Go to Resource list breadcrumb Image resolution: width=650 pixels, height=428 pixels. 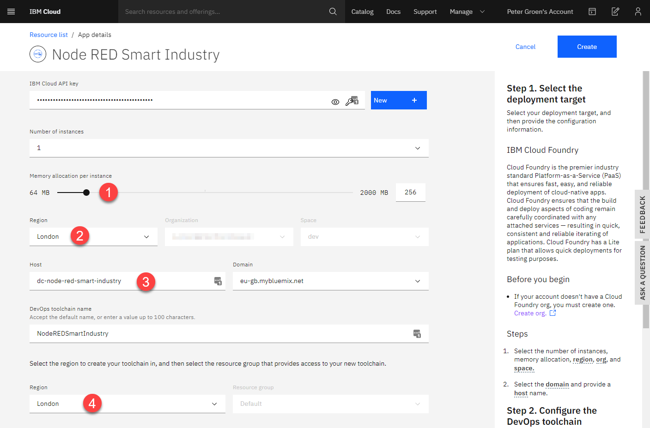click(49, 35)
